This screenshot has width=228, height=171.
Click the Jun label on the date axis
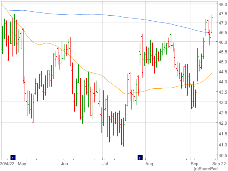64,164
